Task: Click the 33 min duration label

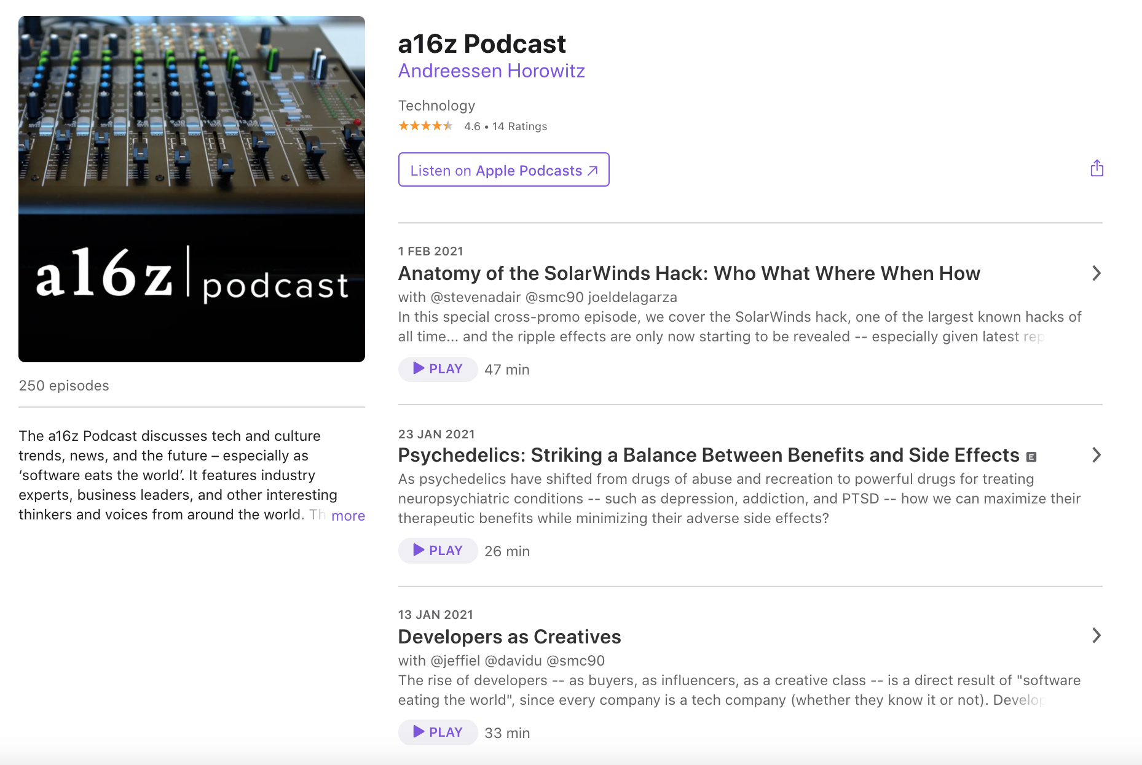Action: pos(507,733)
